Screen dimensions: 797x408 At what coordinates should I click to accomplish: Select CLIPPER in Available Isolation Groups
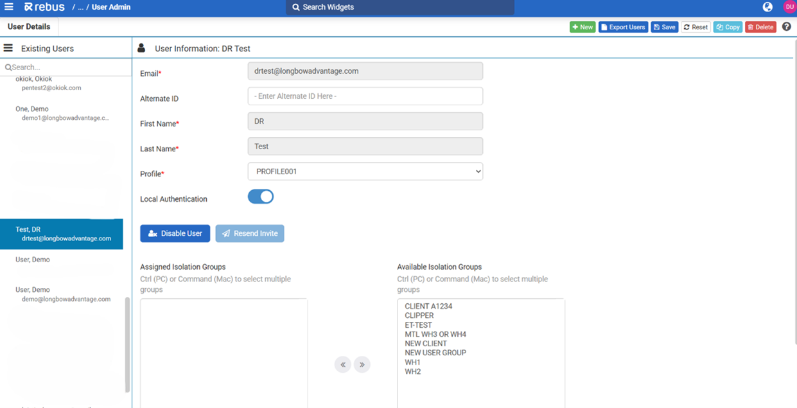[419, 315]
